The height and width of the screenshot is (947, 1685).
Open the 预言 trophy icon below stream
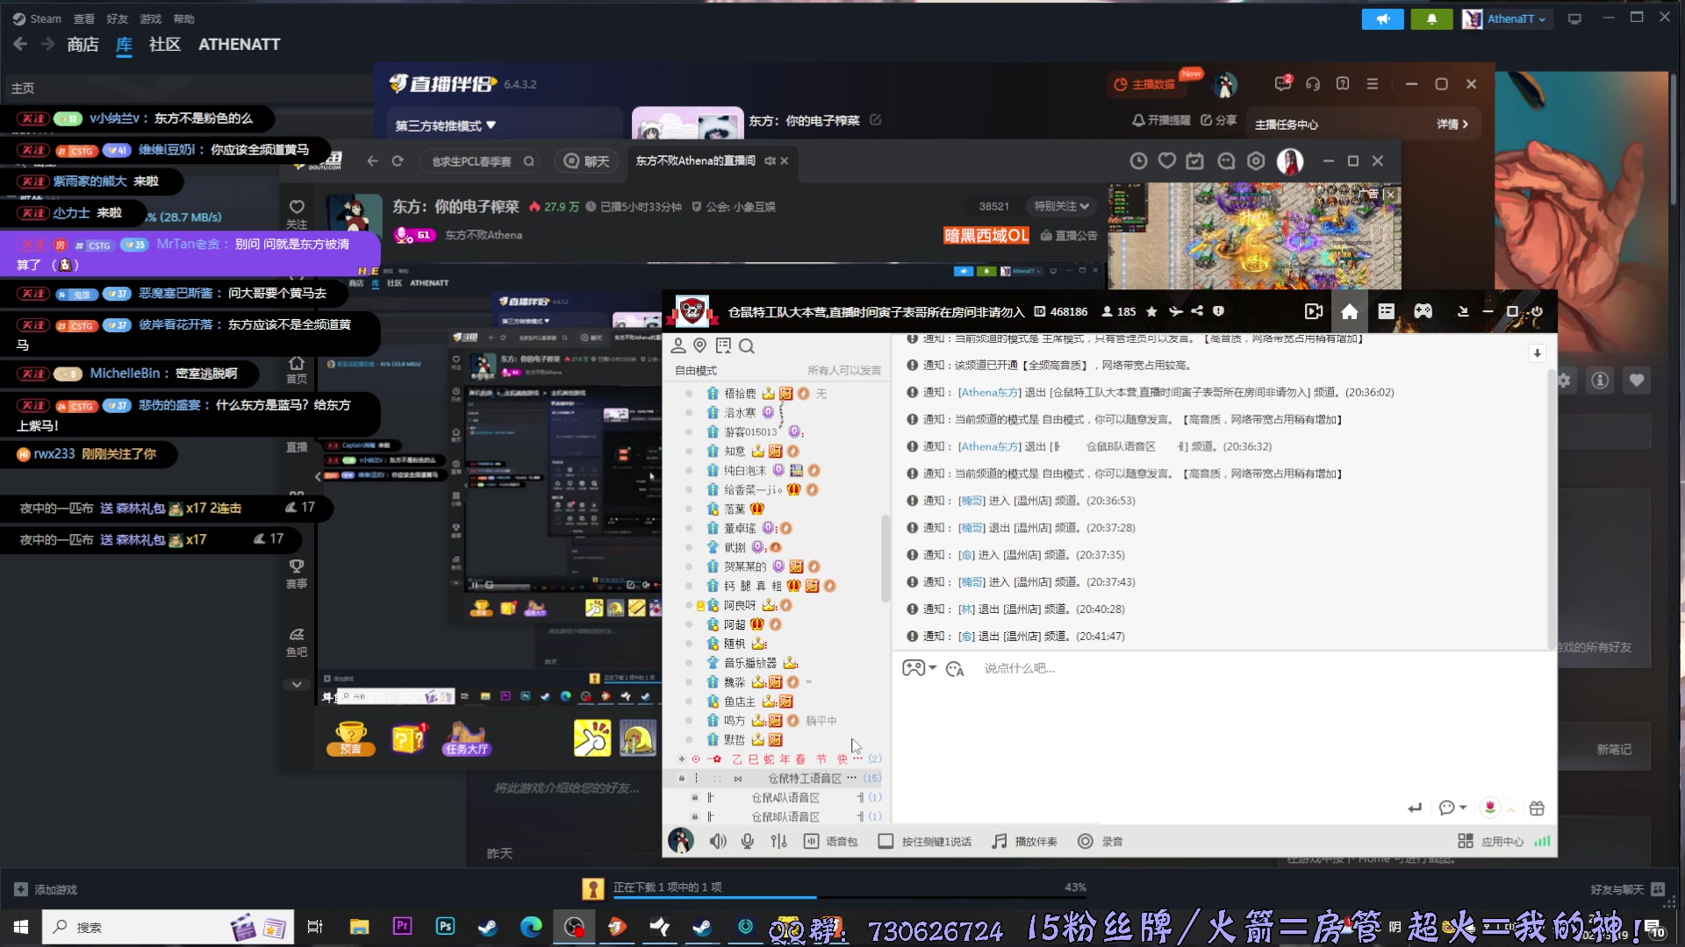point(351,738)
